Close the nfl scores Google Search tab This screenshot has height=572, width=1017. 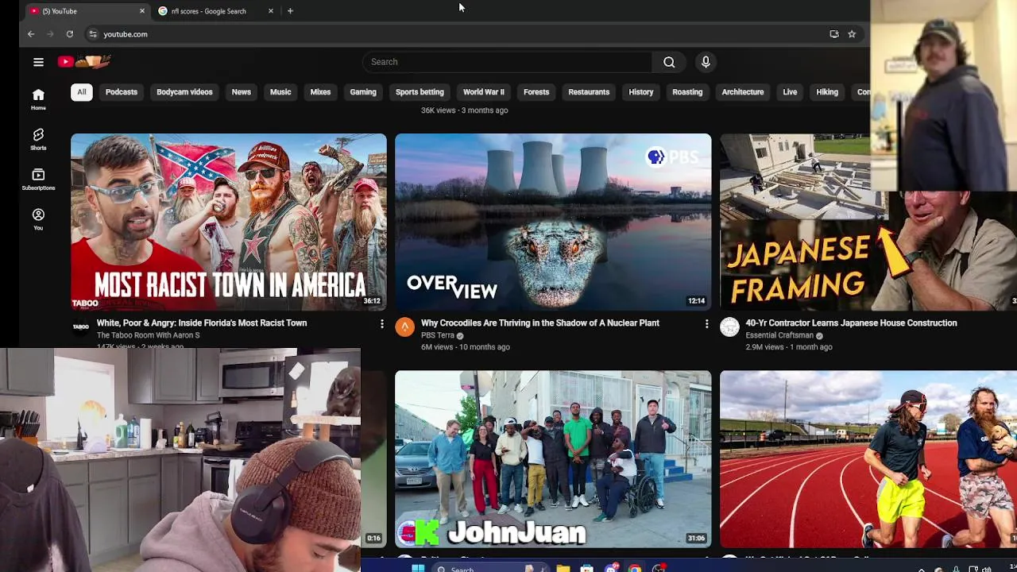271,11
